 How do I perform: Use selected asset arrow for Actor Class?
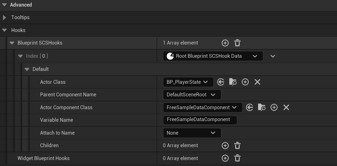click(x=221, y=82)
